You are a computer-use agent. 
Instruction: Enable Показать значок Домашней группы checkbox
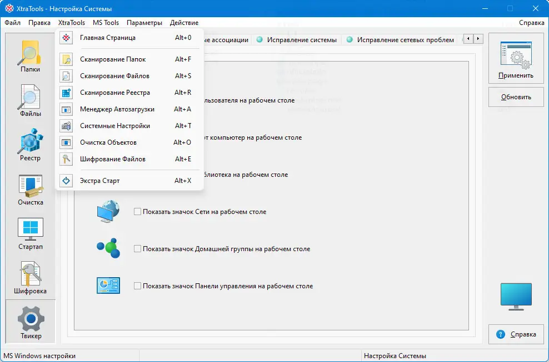138,249
